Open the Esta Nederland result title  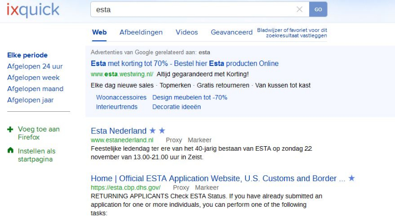click(118, 131)
